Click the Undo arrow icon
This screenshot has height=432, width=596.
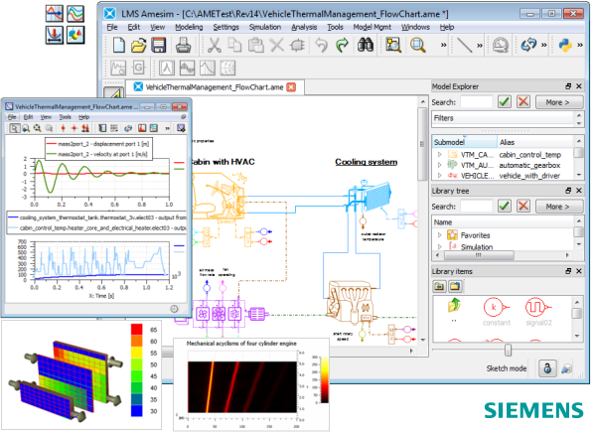click(321, 46)
